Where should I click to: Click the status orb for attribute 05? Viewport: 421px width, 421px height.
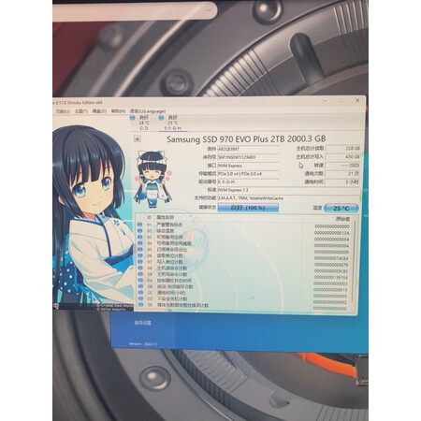pyautogui.click(x=139, y=250)
